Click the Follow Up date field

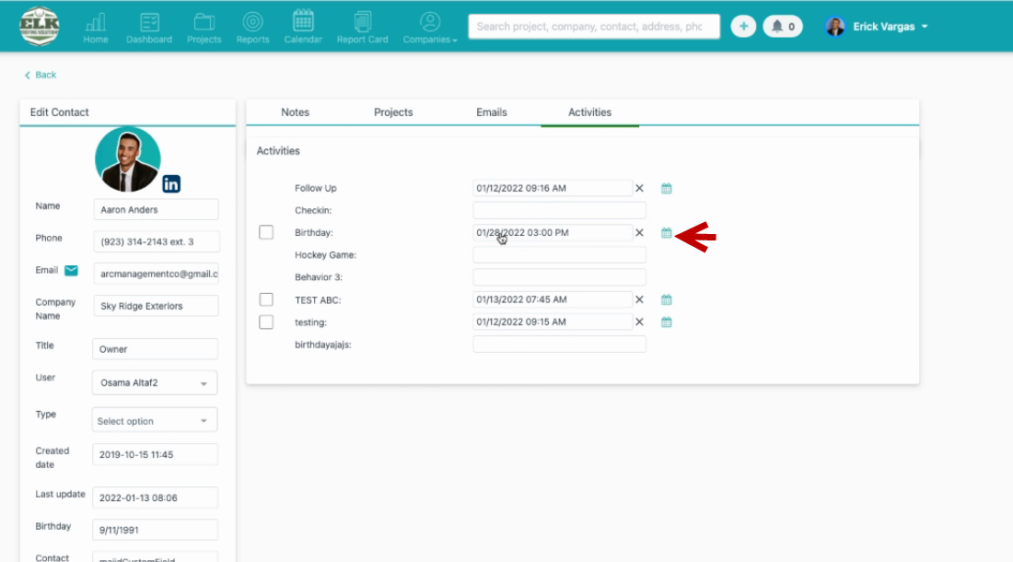click(553, 188)
